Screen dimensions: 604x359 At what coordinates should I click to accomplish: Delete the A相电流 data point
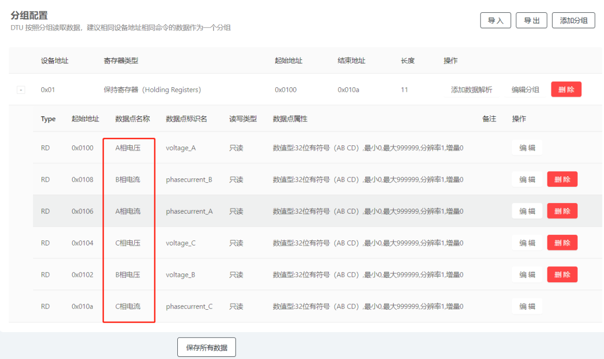coord(562,211)
